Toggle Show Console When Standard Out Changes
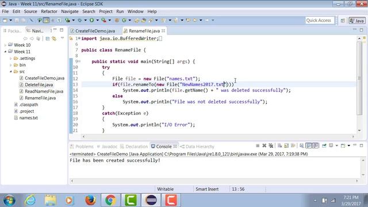The width and height of the screenshot is (368, 207). tap(309, 145)
